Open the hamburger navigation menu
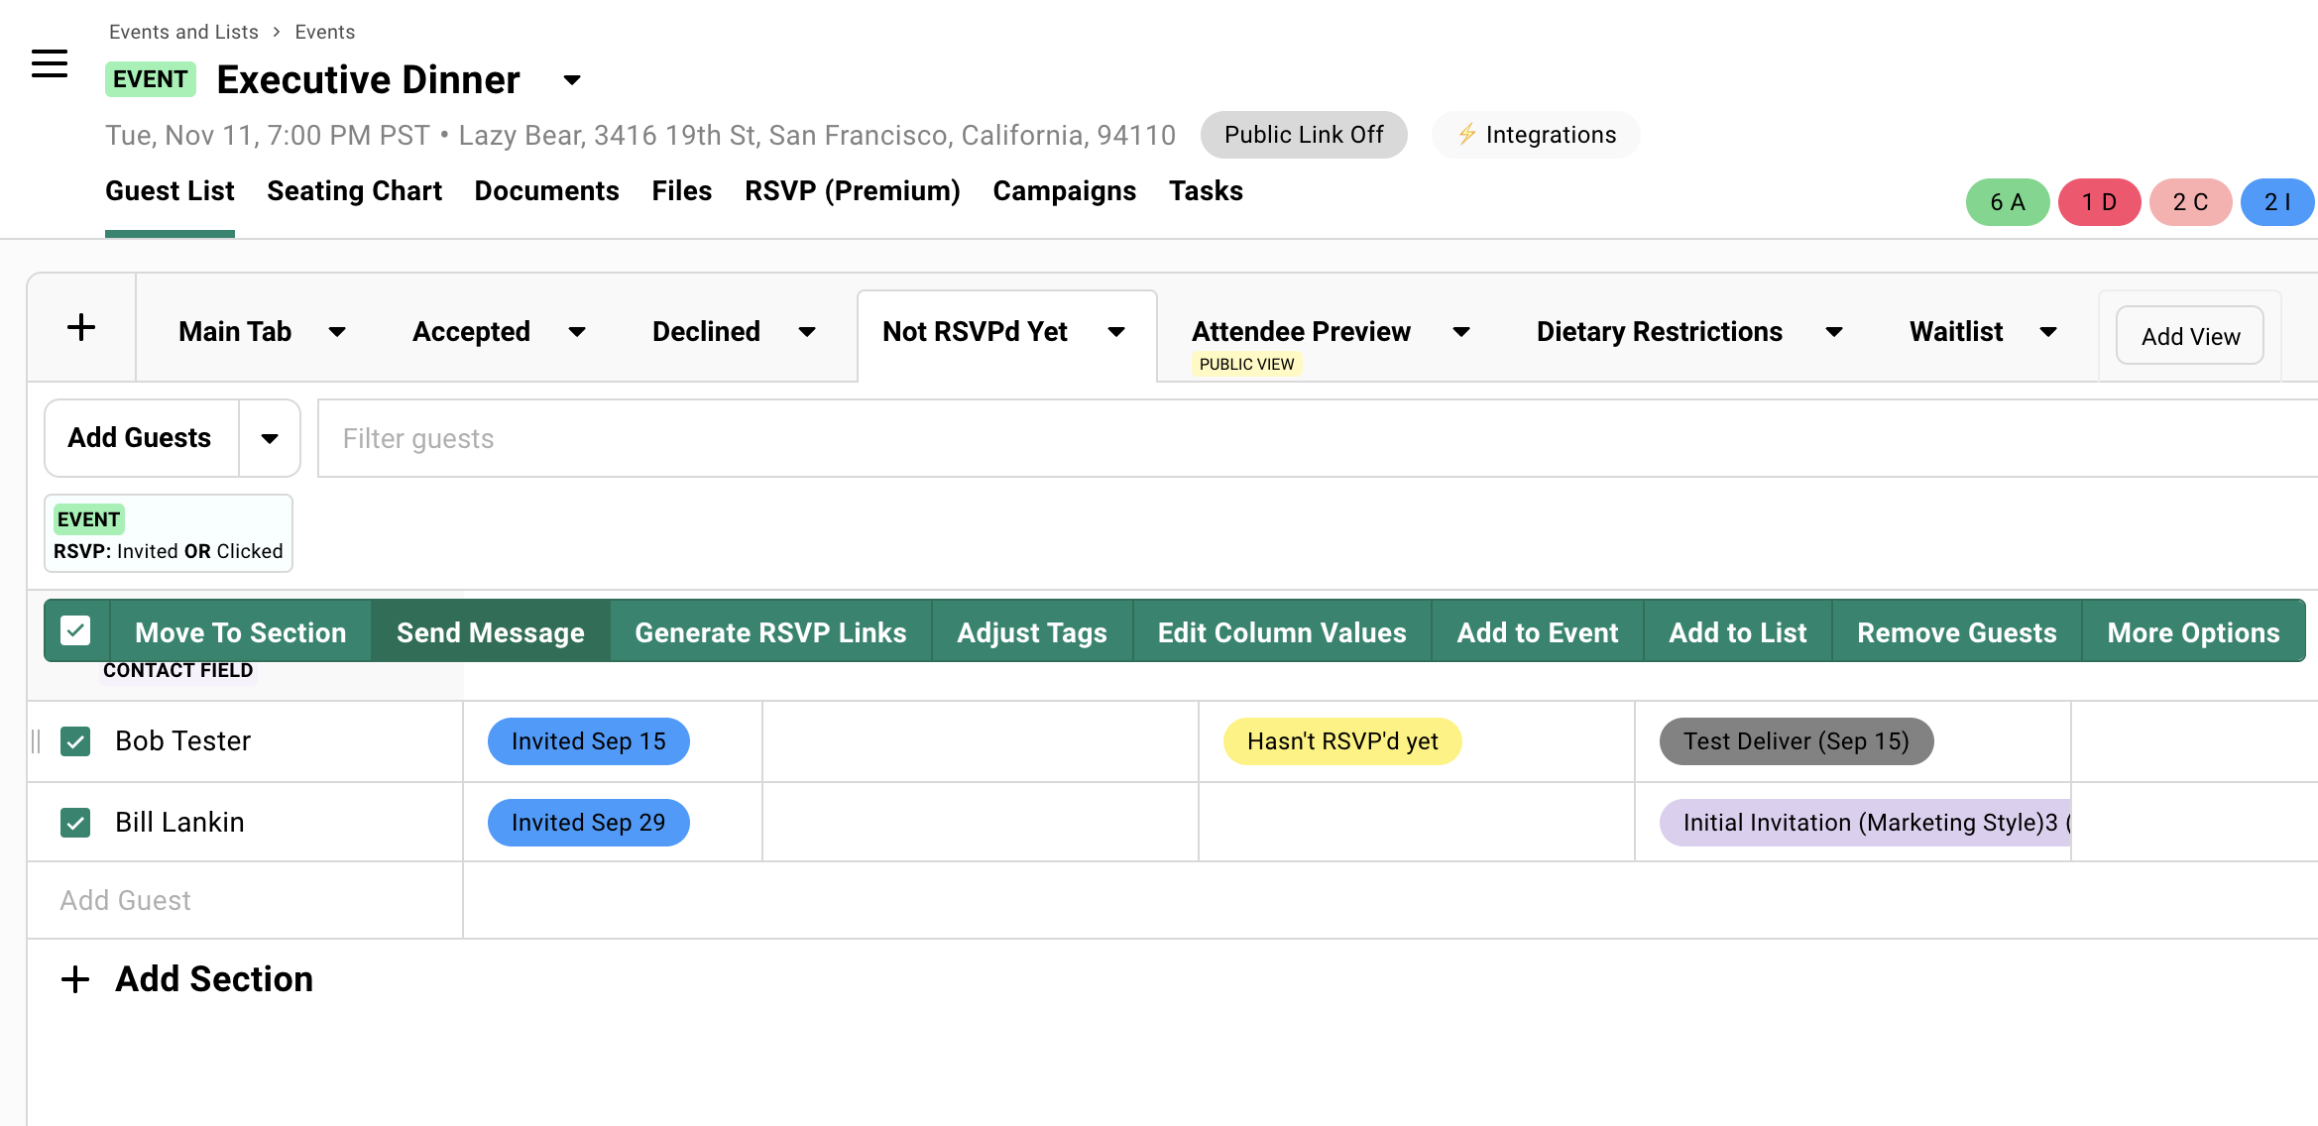Image resolution: width=2318 pixels, height=1126 pixels. (x=50, y=64)
